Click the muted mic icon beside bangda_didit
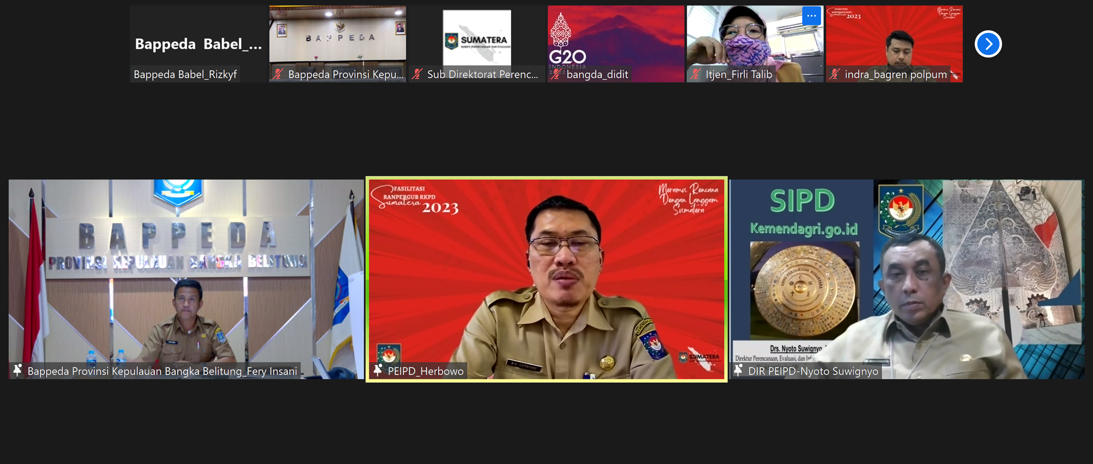This screenshot has height=464, width=1093. tap(556, 74)
